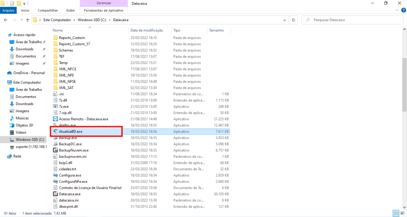
Task: Open the Arquivo menu
Action: pos(8,10)
